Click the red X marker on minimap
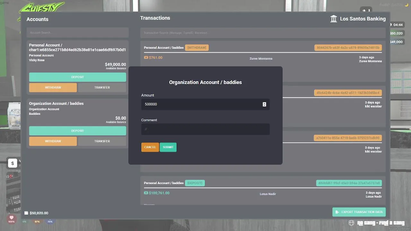 (x=11, y=176)
